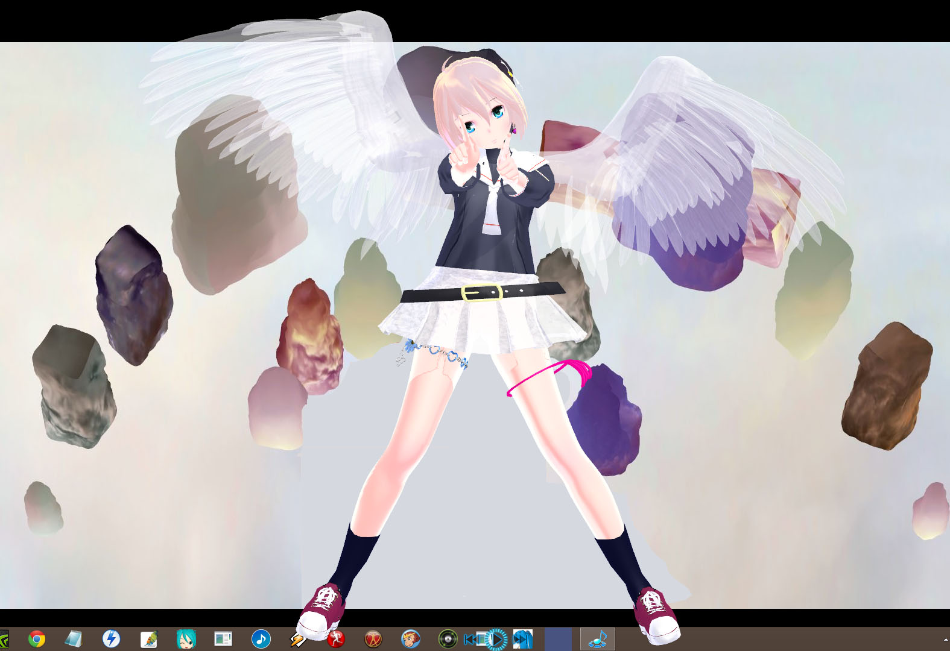Skip to previous track in taskbar player

(x=473, y=639)
